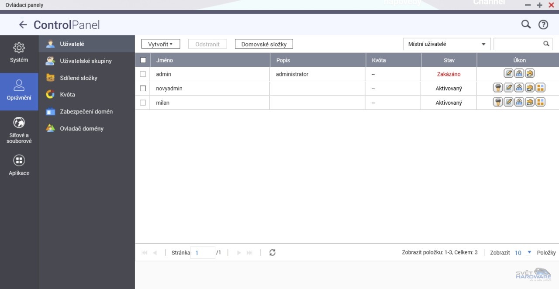Screen dimensions: 559x289
Task: Toggle the select-all checkbox in table header
Action: [143, 60]
